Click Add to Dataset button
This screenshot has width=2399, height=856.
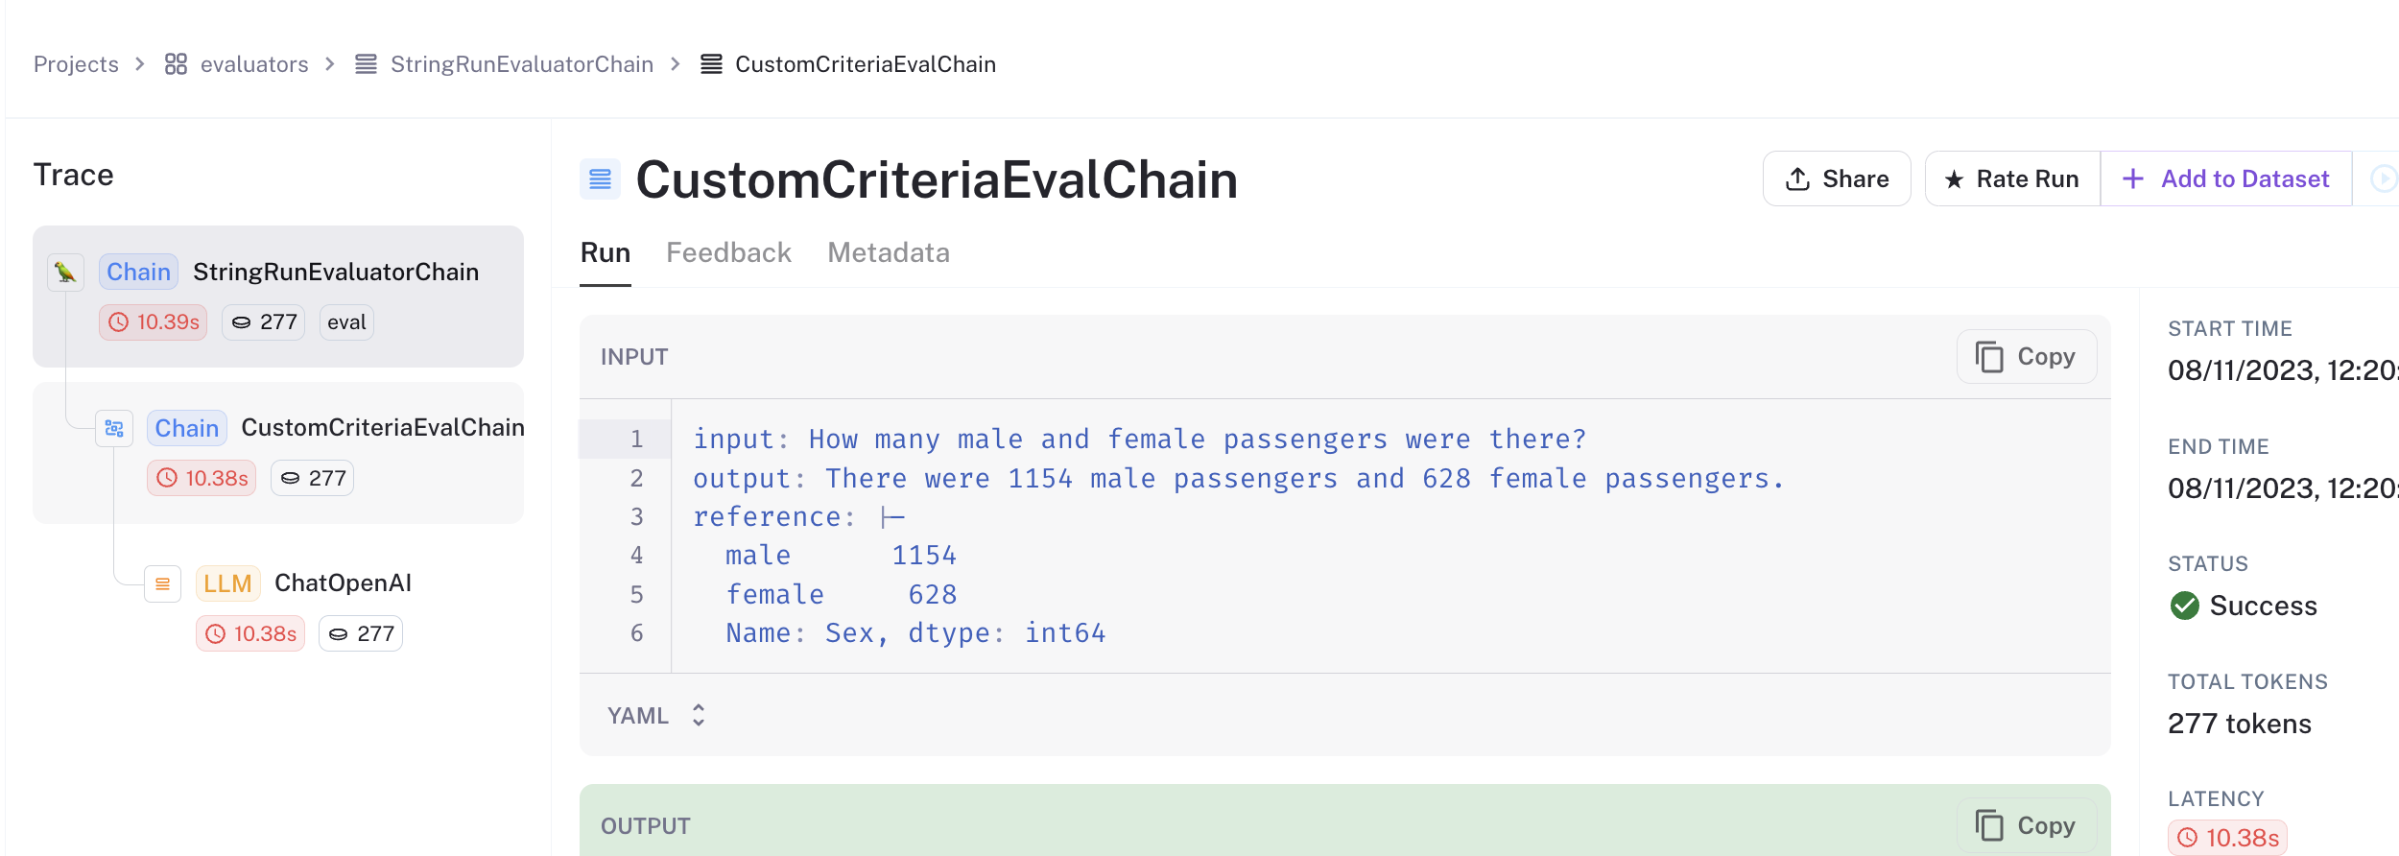coord(2226,179)
